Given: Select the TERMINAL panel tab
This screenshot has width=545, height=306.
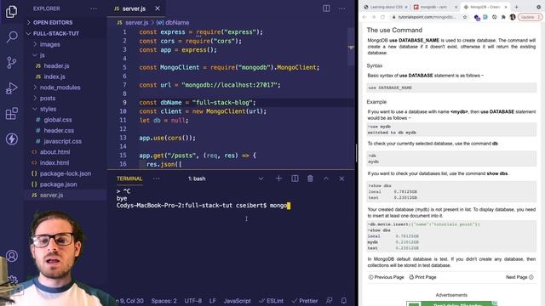Looking at the screenshot, I should [x=129, y=178].
